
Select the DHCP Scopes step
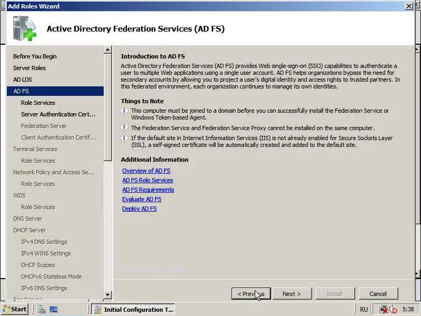pos(38,265)
